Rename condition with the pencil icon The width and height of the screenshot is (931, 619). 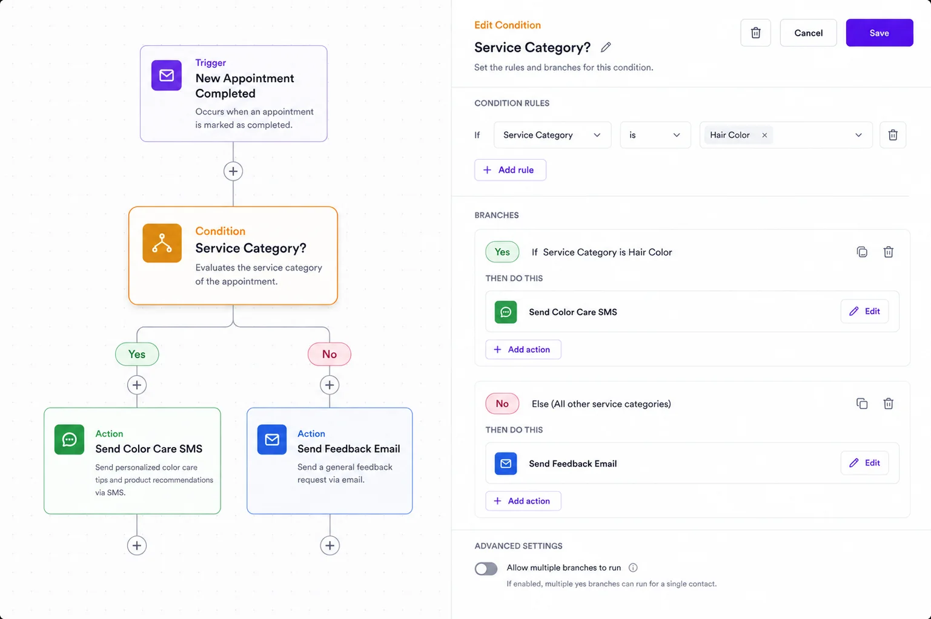(606, 47)
